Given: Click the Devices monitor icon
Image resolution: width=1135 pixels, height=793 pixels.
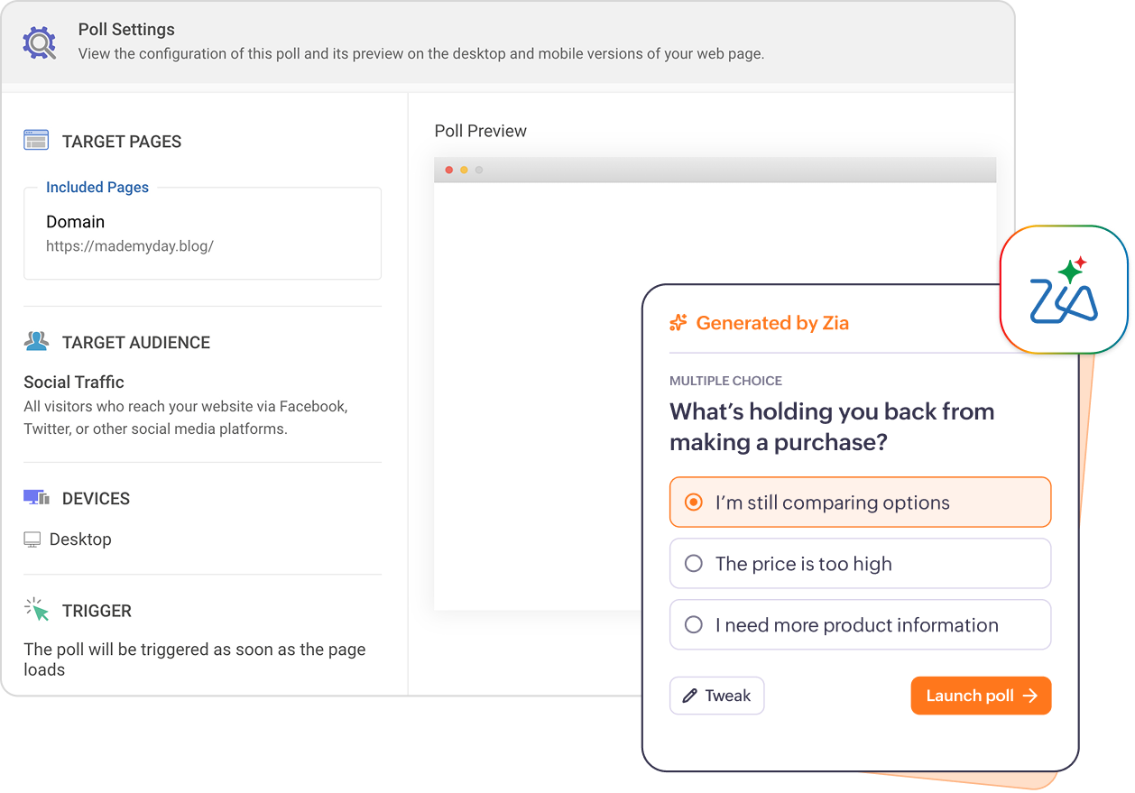Looking at the screenshot, I should point(36,498).
